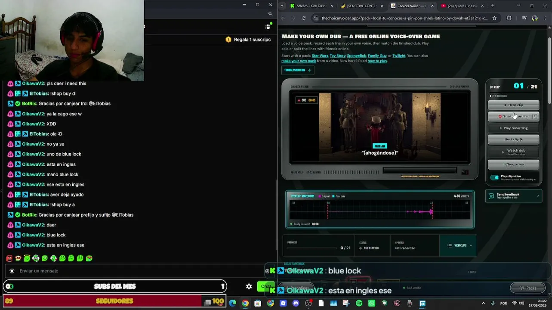
Task: Open the chat settings gear icon
Action: (x=249, y=286)
